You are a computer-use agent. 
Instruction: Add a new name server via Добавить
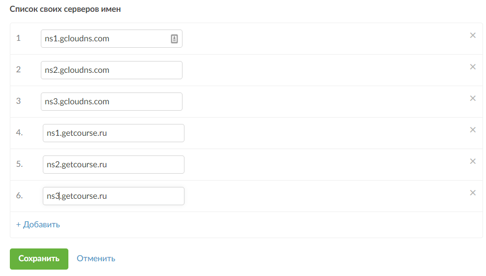[38, 225]
